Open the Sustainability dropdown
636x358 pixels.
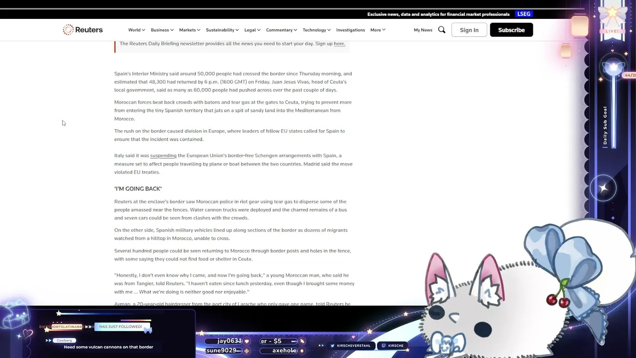click(222, 30)
